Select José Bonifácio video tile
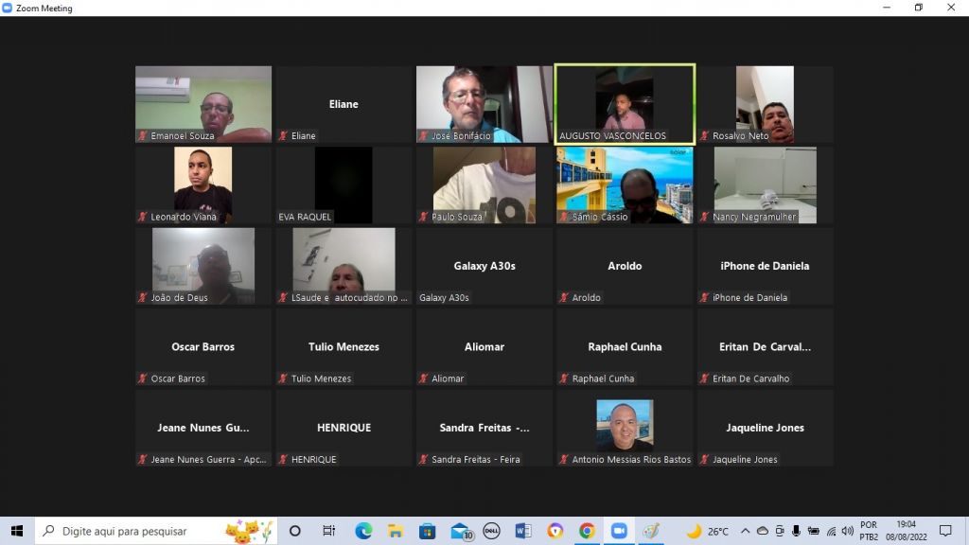969x545 pixels. 484,104
